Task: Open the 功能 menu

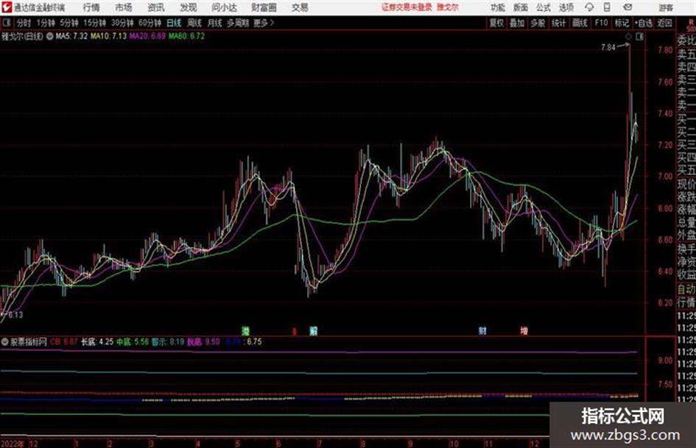Action: point(498,7)
